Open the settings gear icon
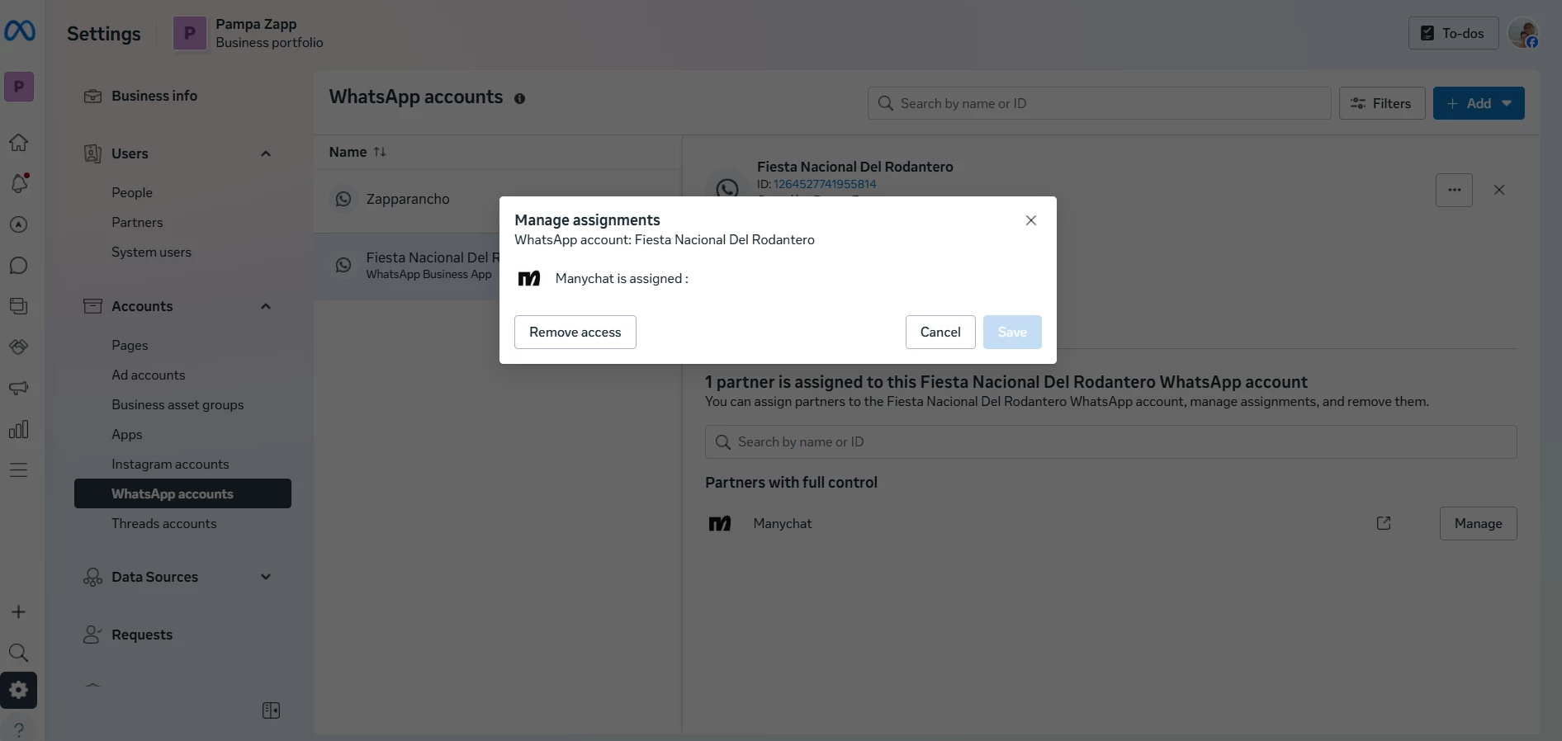This screenshot has width=1562, height=741. 18,690
